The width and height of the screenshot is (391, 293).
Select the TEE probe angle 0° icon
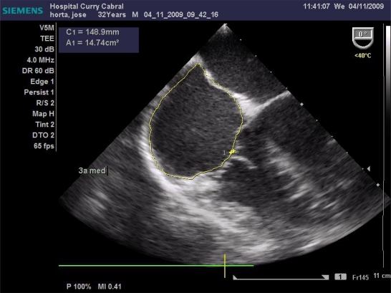pos(363,38)
